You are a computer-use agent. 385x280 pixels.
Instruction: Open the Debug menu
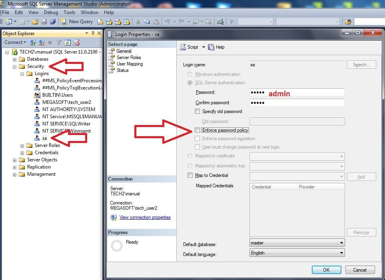[x=51, y=12]
